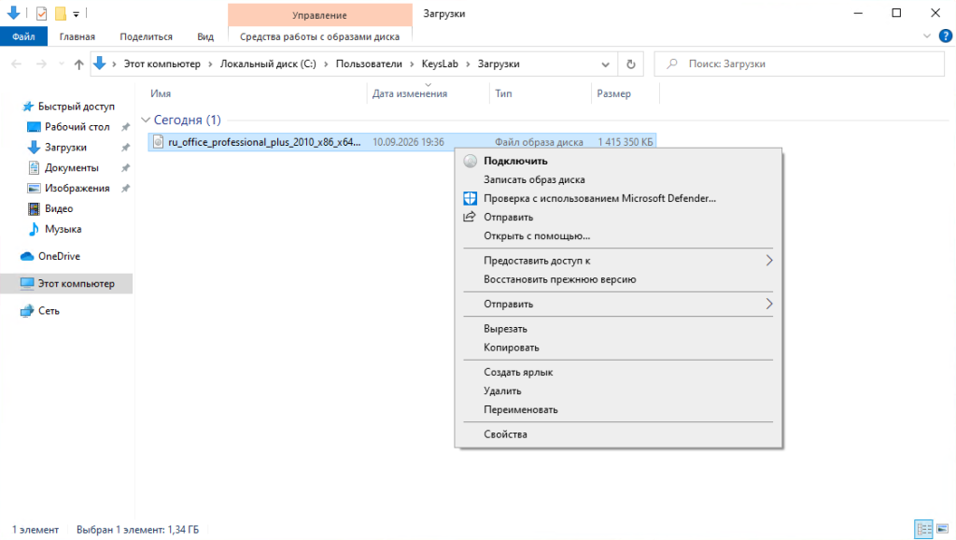Open Загрузки in the navigation pane

coord(65,148)
